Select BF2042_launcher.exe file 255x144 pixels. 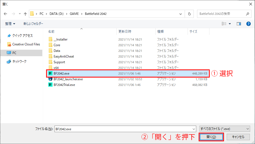coord(68,79)
